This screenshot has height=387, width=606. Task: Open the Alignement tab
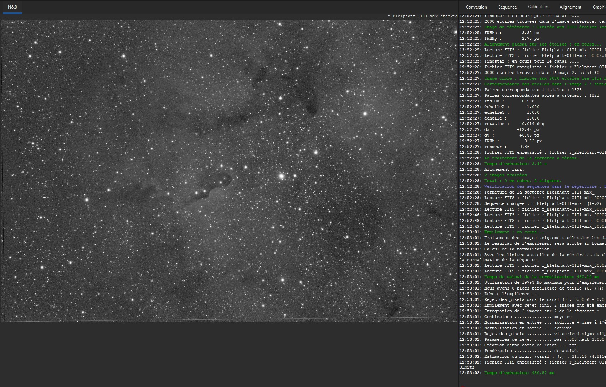570,7
